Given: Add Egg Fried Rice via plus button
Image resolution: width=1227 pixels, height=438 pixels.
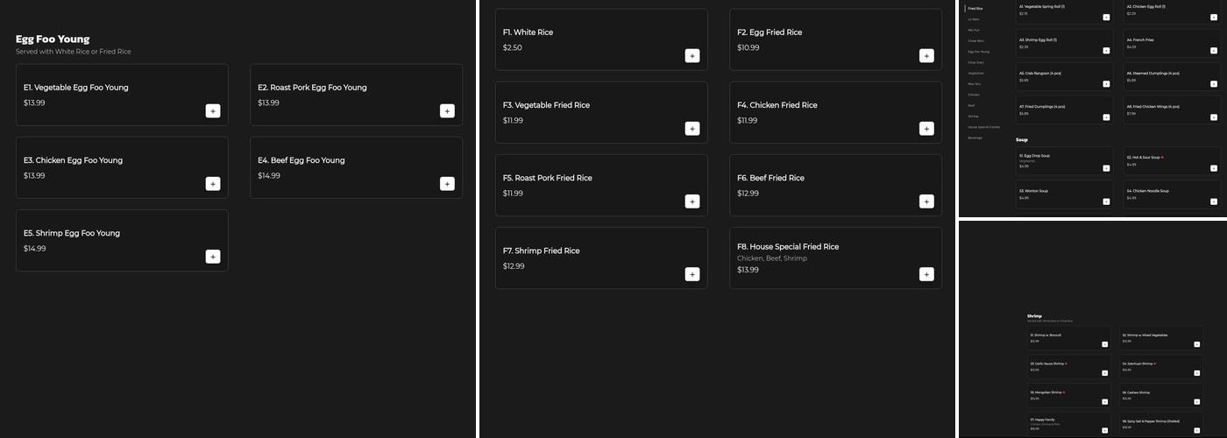Looking at the screenshot, I should pyautogui.click(x=926, y=56).
